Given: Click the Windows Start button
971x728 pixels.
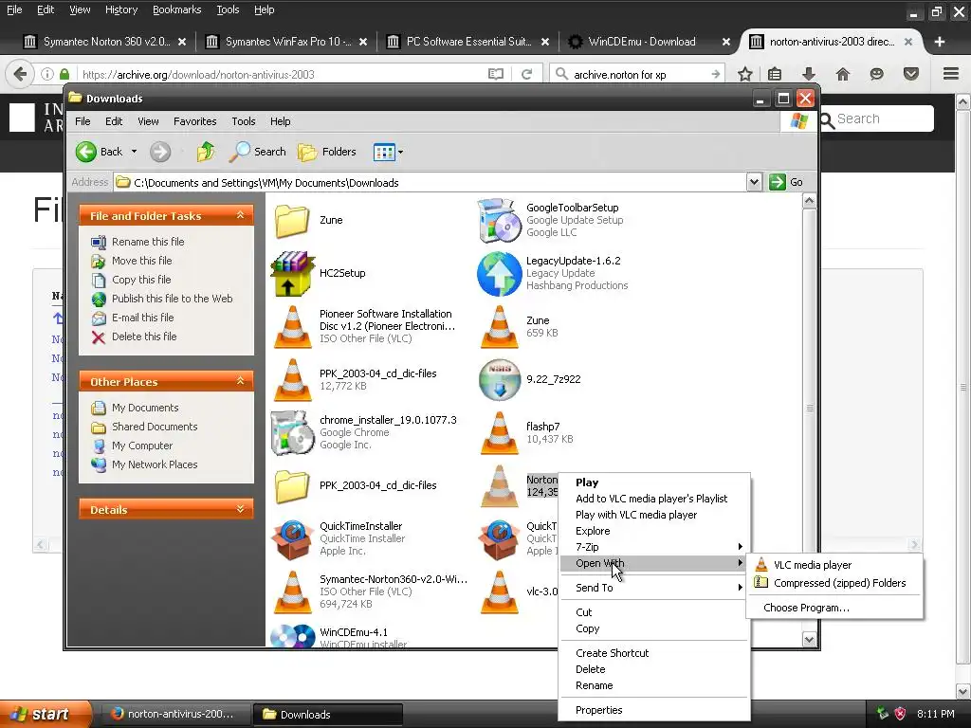Looking at the screenshot, I should point(46,714).
